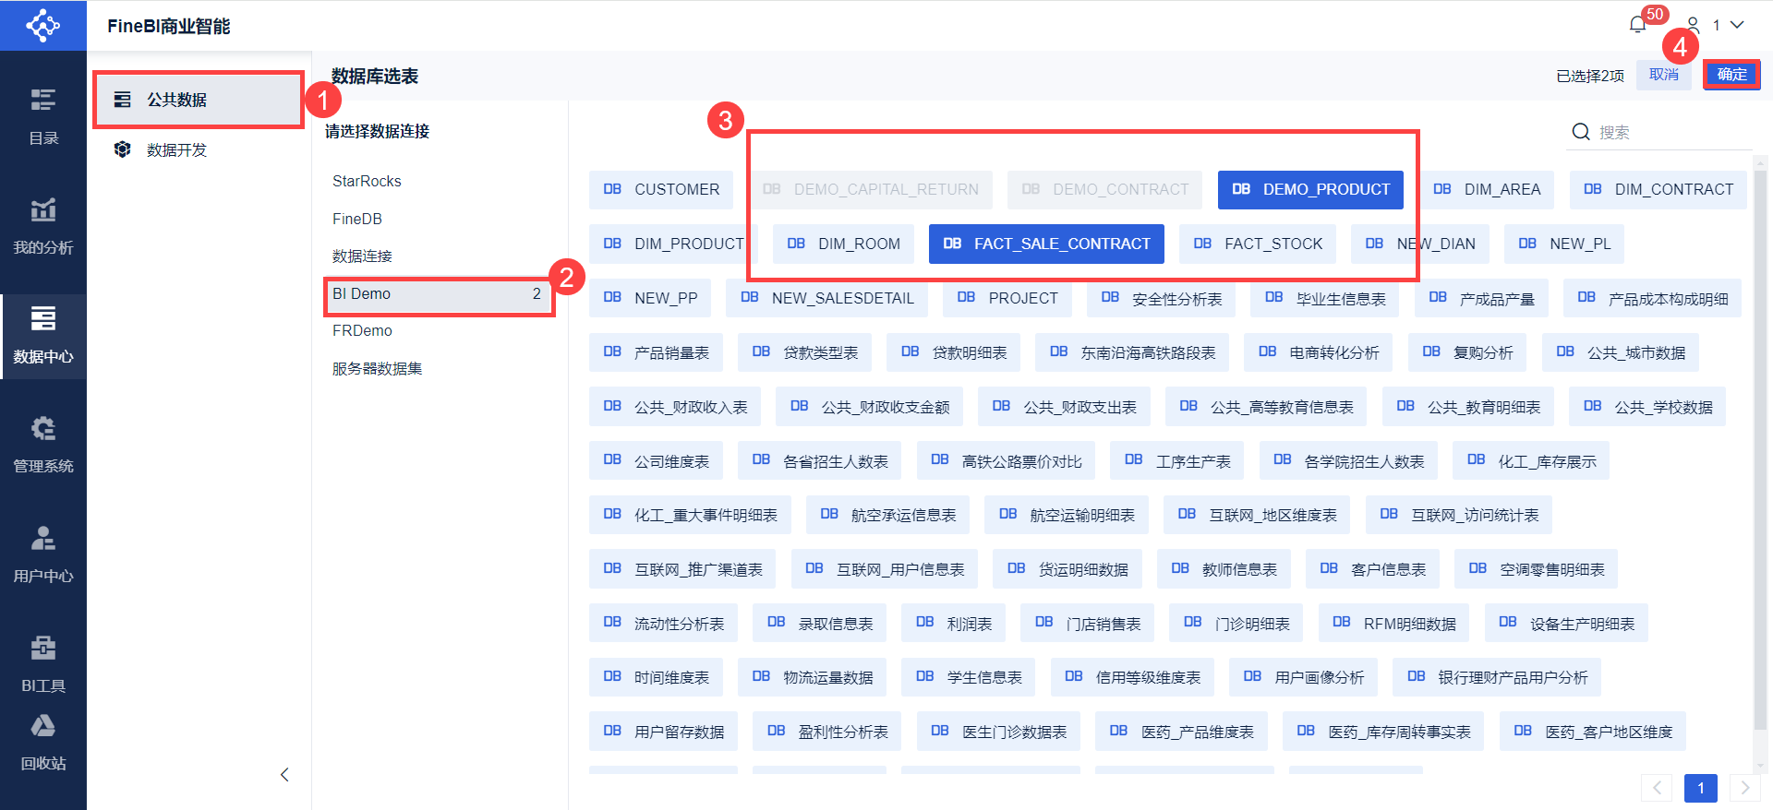
Task: Select the 数据连接 connection entry
Action: (x=362, y=256)
